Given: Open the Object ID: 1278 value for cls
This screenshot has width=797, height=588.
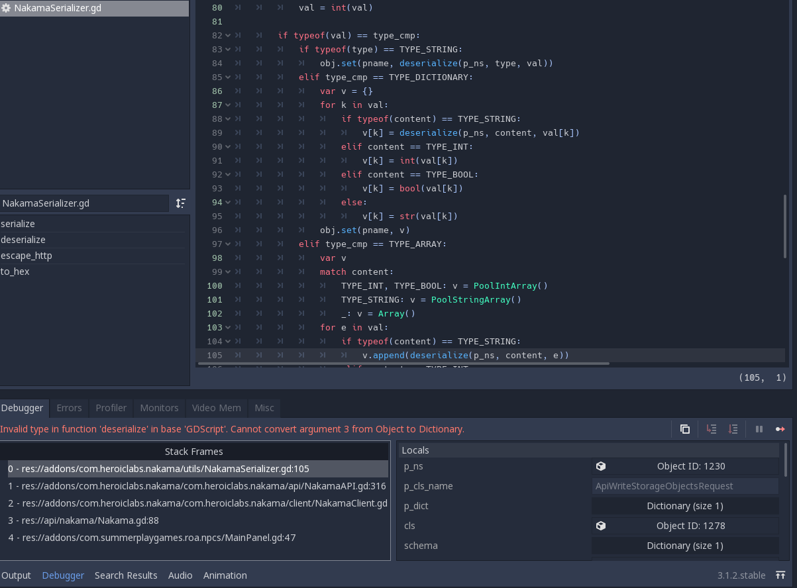Looking at the screenshot, I should tap(685, 526).
